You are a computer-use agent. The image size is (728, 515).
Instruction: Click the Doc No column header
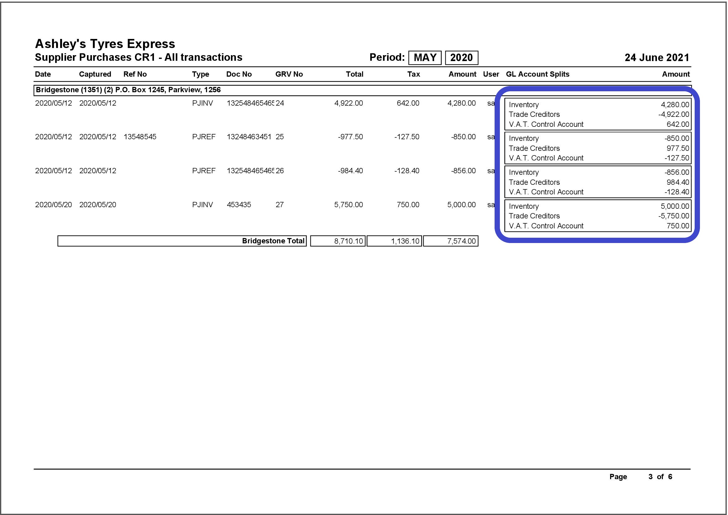pyautogui.click(x=239, y=74)
